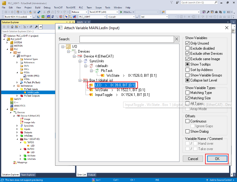This screenshot has height=182, width=237.
Task: Collapse the Box 1 (digital_io) node
Action: 80,80
